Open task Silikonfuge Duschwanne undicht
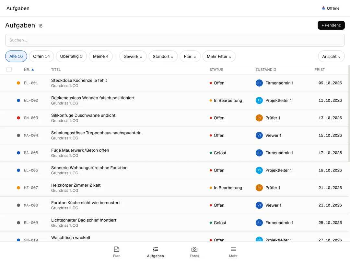The width and height of the screenshot is (350, 262). pos(83,115)
